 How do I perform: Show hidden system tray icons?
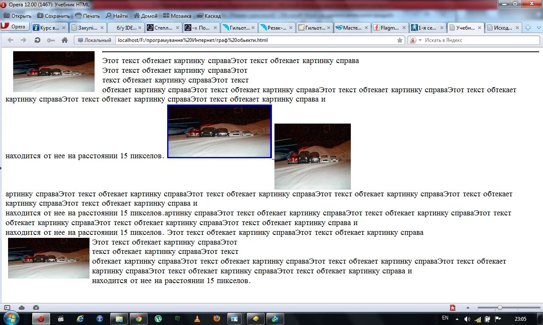(x=457, y=319)
